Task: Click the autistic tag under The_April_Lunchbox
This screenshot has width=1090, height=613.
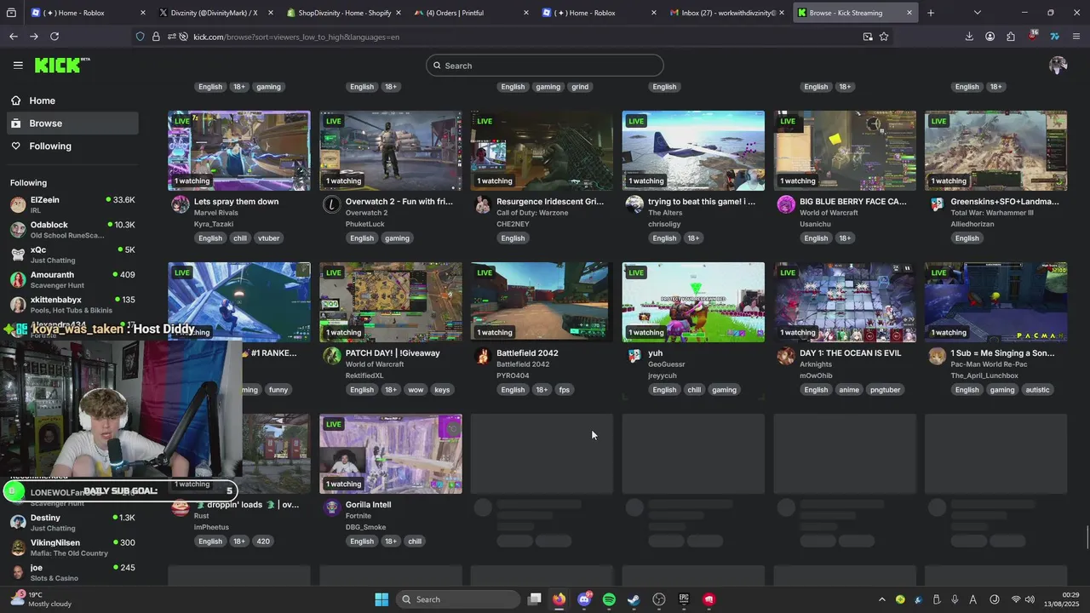Action: pos(1037,390)
